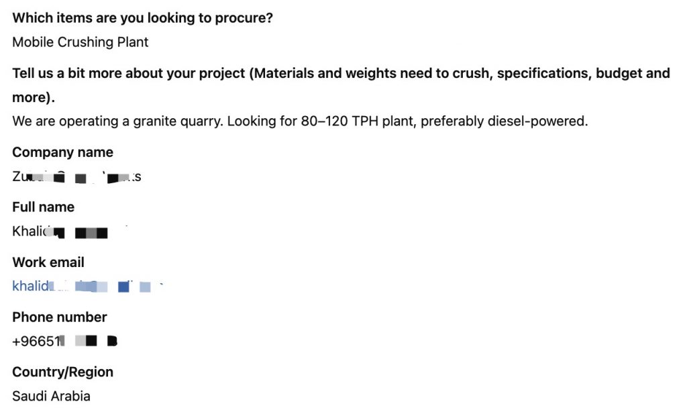Select the phone number starting with +96651
This screenshot has height=418, width=687.
pyautogui.click(x=65, y=341)
